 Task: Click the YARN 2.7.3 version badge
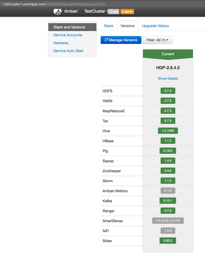coord(168,101)
